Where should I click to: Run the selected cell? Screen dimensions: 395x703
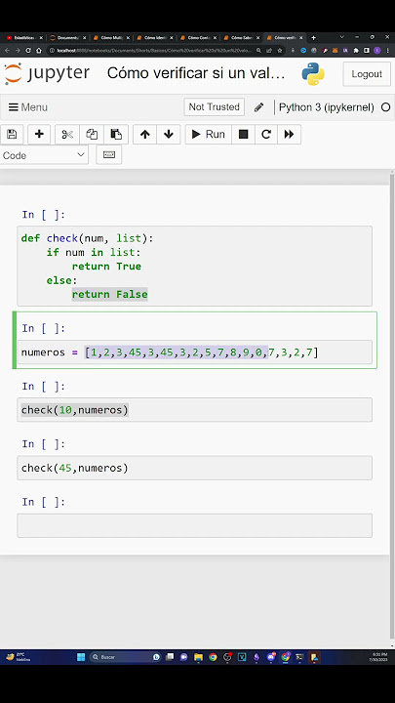[x=209, y=134]
